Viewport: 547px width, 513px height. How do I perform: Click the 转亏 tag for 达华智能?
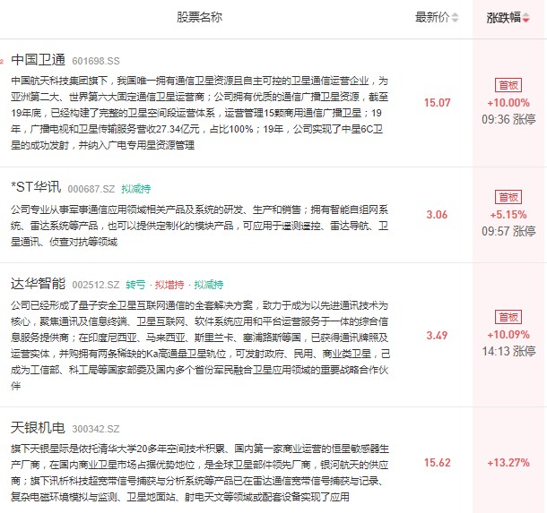coord(135,285)
